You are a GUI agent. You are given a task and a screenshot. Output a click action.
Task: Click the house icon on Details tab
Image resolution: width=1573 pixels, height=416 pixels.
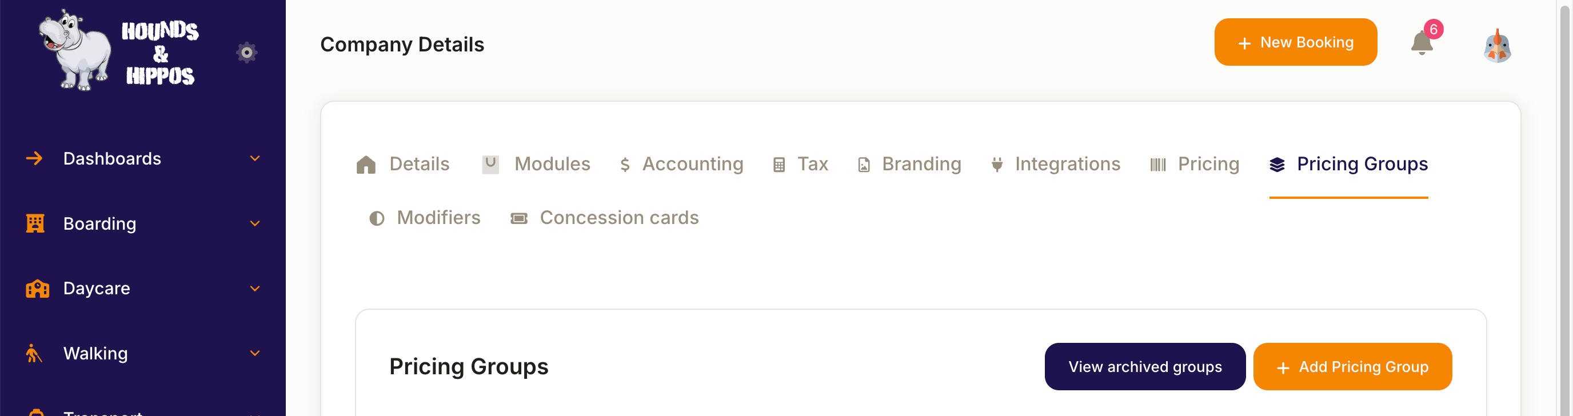pos(366,165)
